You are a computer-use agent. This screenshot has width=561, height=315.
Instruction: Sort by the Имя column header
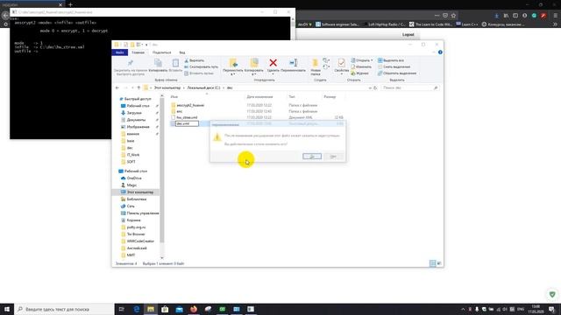coord(174,97)
